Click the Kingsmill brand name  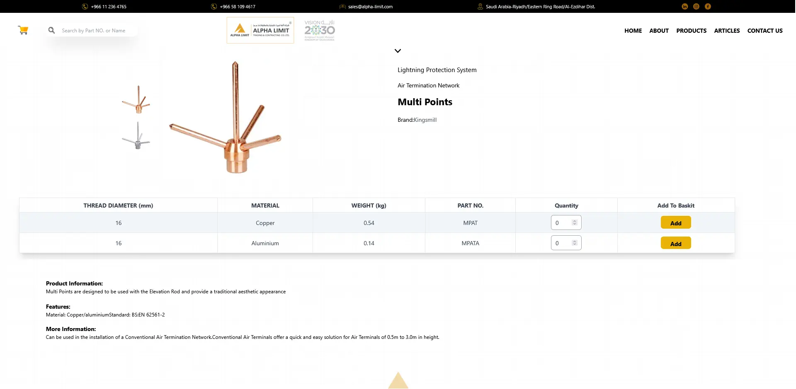[x=425, y=120]
